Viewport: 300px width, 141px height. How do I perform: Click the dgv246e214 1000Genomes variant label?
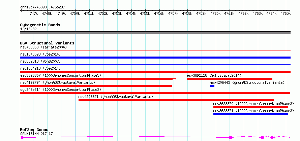pyautogui.click(x=61, y=90)
